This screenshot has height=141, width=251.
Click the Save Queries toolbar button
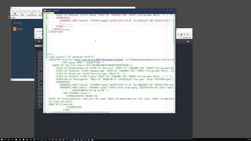(15, 14)
